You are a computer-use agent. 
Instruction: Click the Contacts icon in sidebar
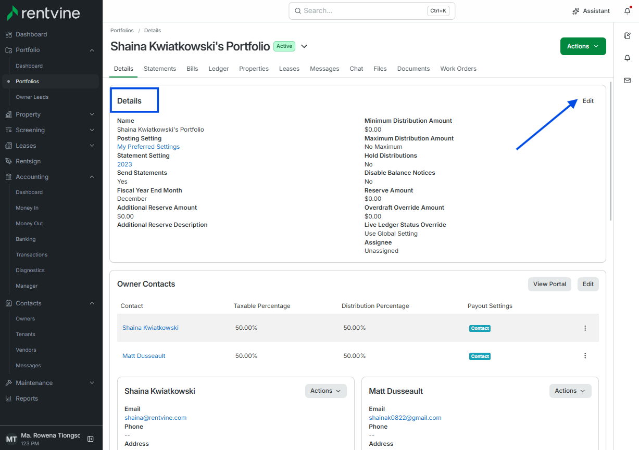8,303
